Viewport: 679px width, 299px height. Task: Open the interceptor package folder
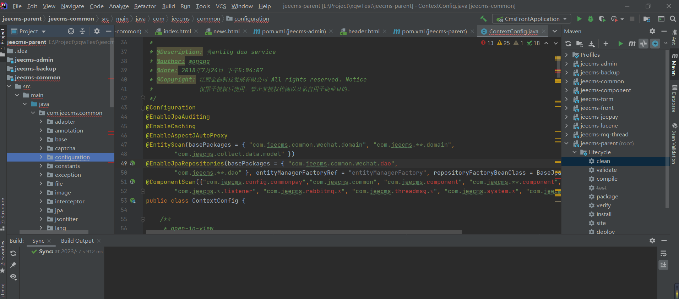(70, 202)
